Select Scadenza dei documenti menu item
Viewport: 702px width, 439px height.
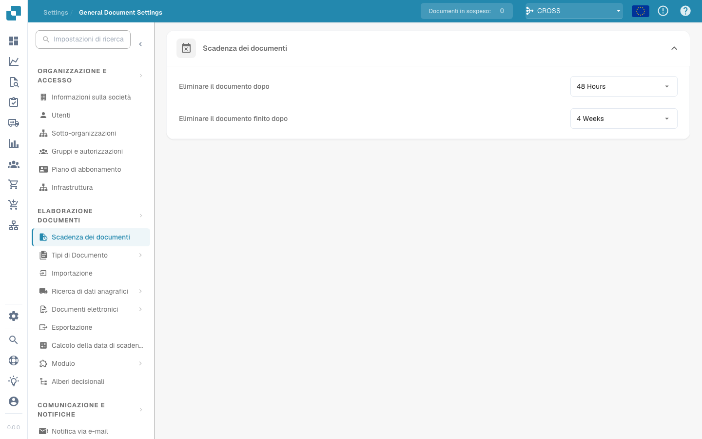point(91,237)
